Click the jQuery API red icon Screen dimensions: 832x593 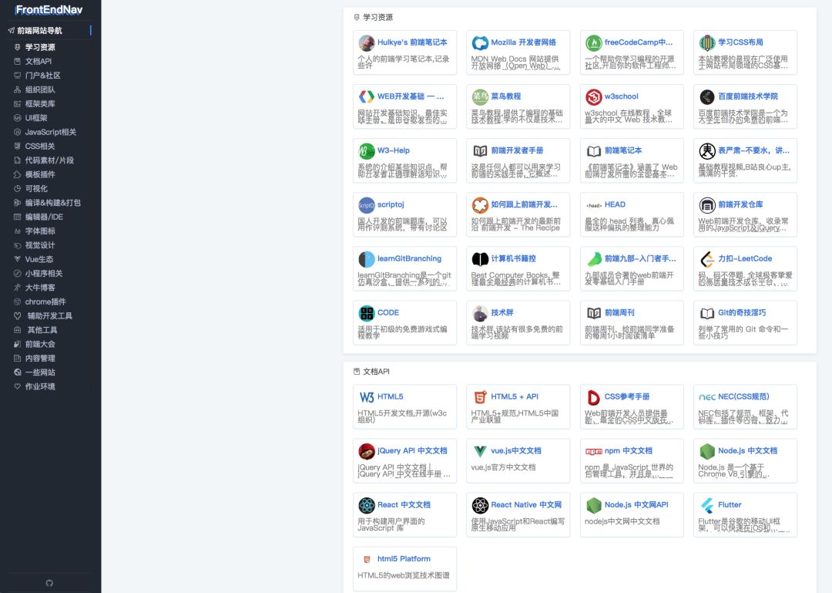point(367,451)
